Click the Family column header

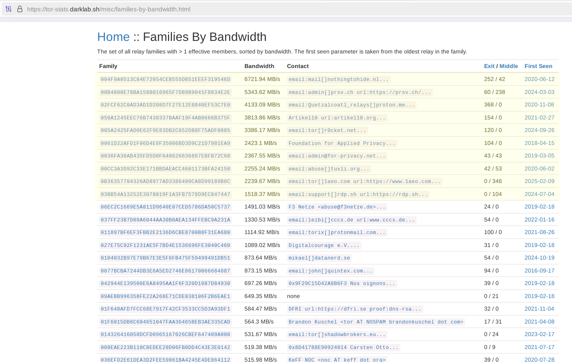[x=108, y=66]
